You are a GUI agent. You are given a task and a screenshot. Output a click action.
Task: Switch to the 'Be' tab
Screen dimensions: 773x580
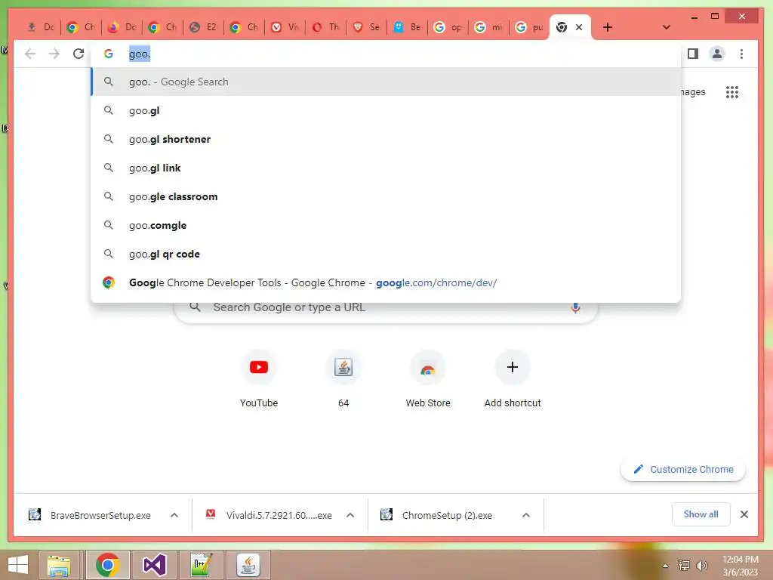pos(407,27)
